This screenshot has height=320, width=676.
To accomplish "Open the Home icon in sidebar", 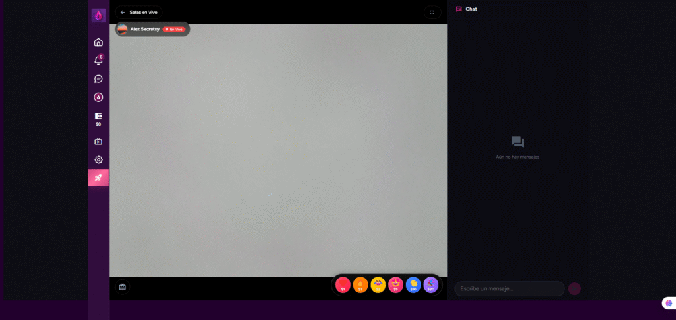I will pyautogui.click(x=98, y=42).
